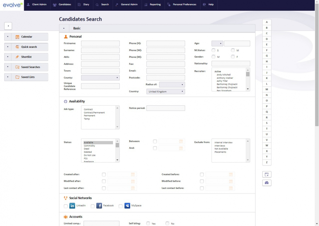Click the MySpace network icon
The image size is (319, 226).
127,206
